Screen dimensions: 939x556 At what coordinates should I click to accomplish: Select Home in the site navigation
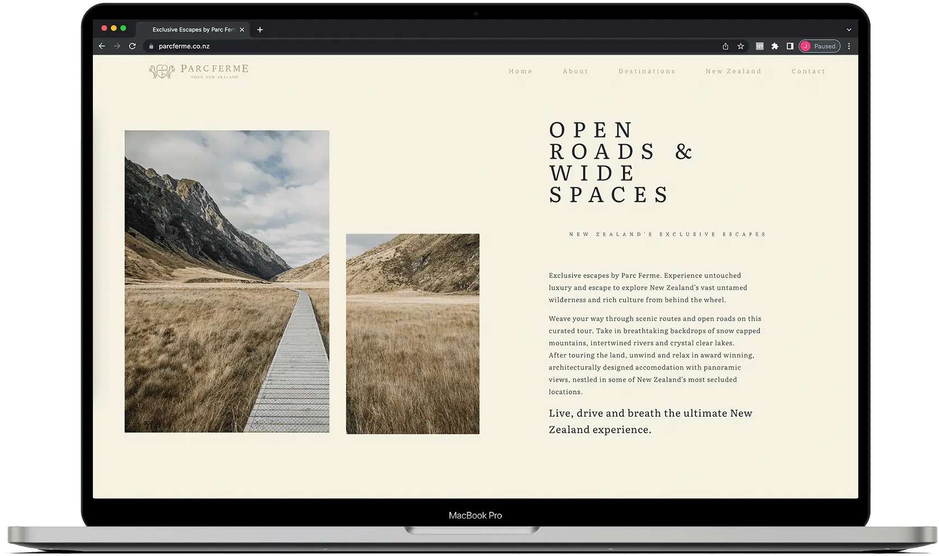pyautogui.click(x=520, y=71)
